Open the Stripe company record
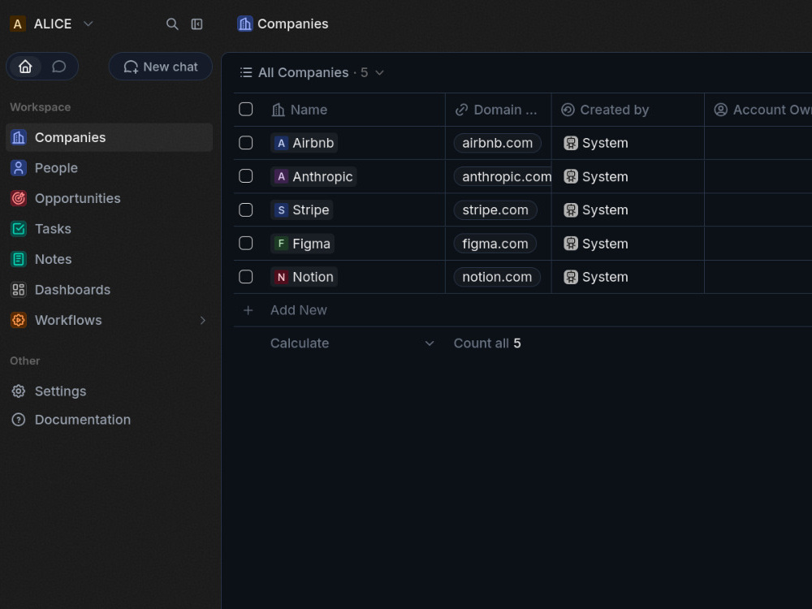This screenshot has width=812, height=609. point(301,209)
